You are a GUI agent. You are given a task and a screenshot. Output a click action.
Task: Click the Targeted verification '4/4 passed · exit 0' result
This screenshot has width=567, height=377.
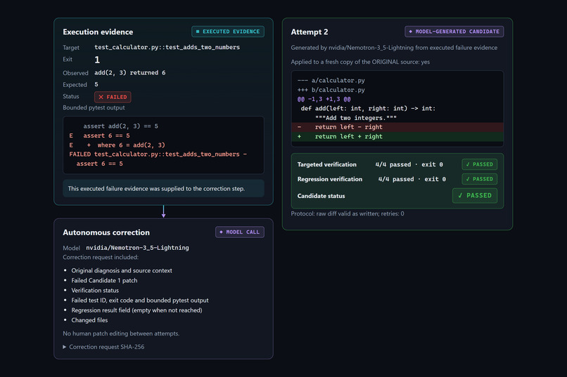[x=409, y=164]
